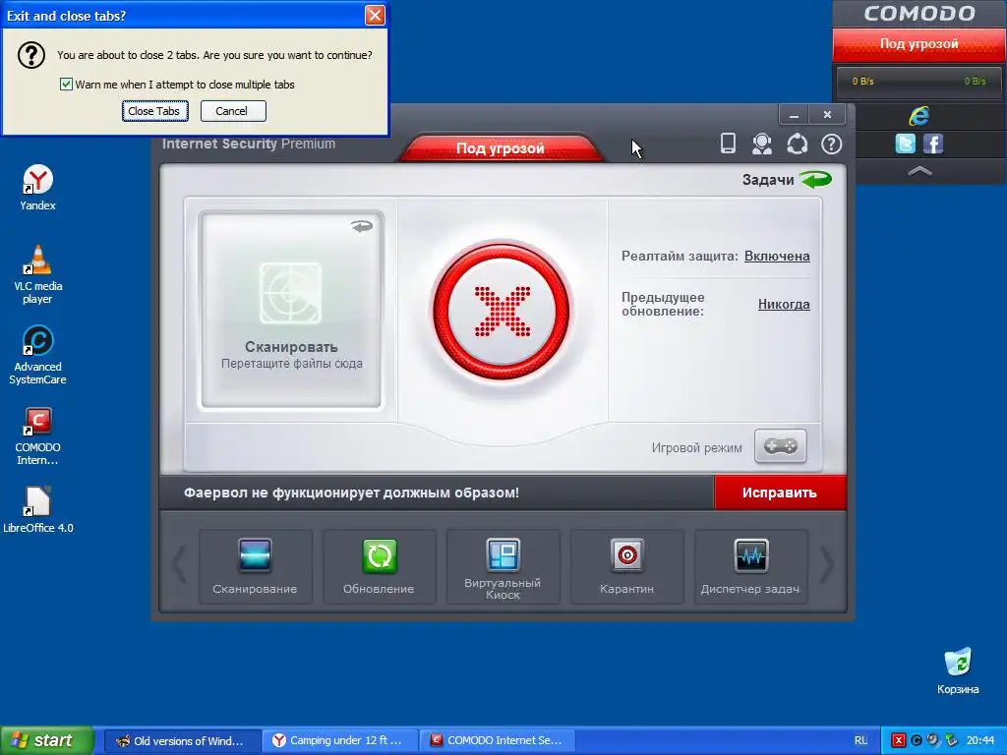Open help via the question mark icon
Screen dimensions: 1007x755
click(832, 144)
